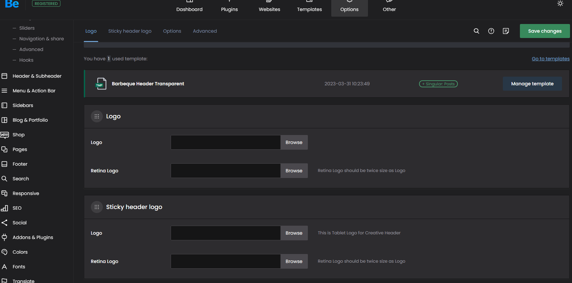Switch to the Logo tab
572x283 pixels.
click(91, 31)
